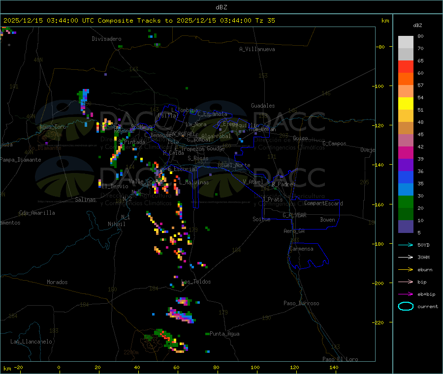The width and height of the screenshot is (443, 374).
Task: Click the Paso_Barroso location label
Action: [x=301, y=303]
